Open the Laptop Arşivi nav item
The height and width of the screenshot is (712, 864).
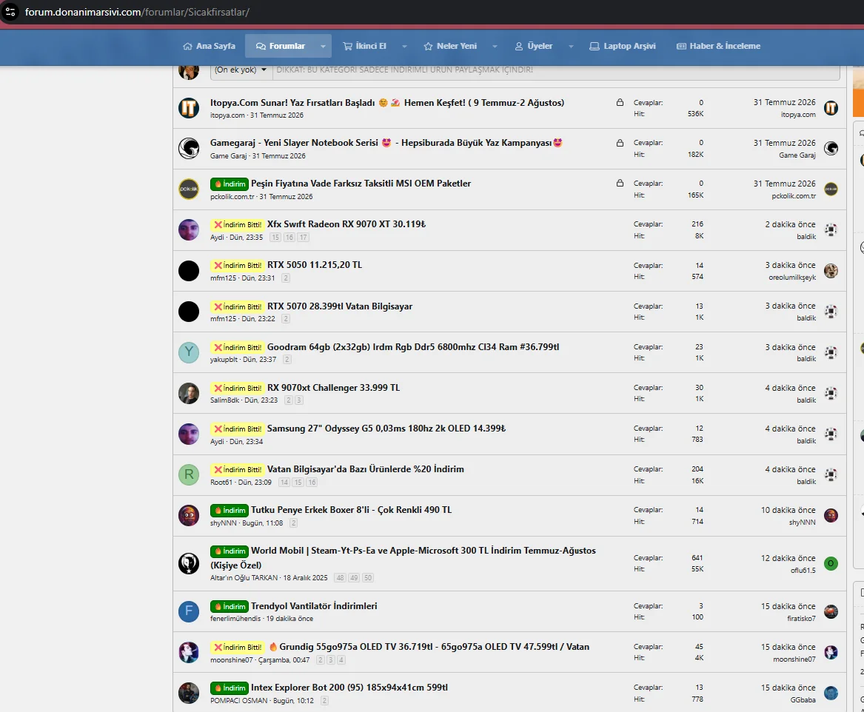tap(623, 46)
